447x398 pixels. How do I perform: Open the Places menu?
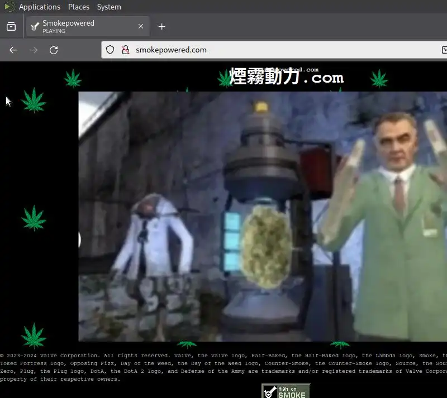click(x=79, y=7)
